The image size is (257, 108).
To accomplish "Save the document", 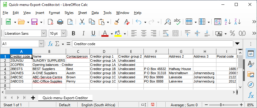I will tap(34, 22).
